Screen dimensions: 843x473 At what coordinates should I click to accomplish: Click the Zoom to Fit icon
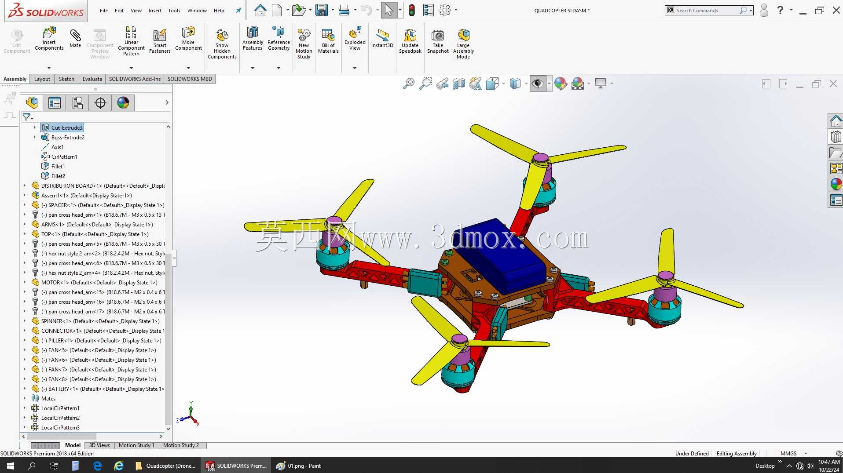408,83
